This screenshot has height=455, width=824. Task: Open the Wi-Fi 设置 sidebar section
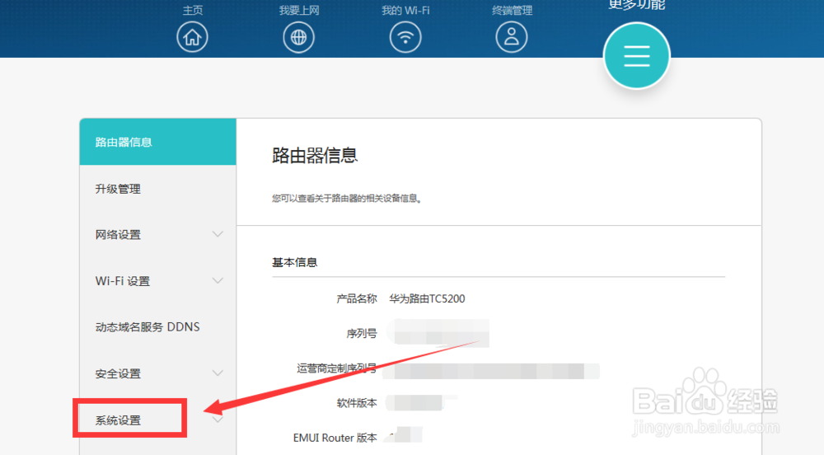point(157,281)
